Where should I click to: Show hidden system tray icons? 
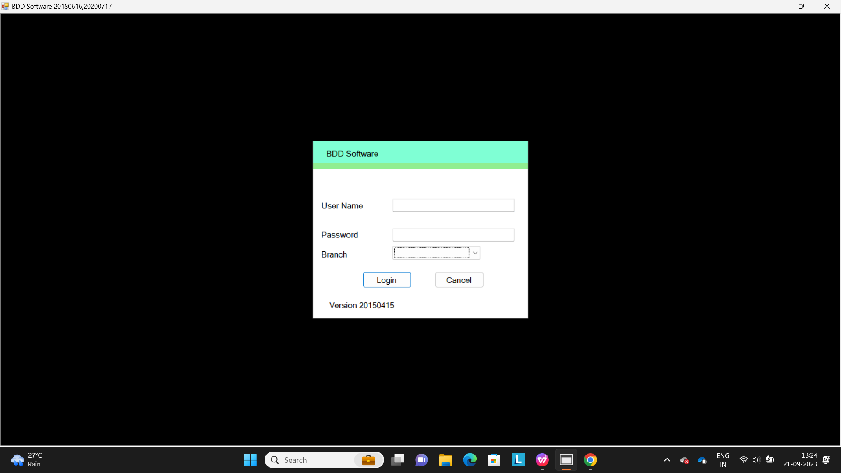tap(667, 460)
